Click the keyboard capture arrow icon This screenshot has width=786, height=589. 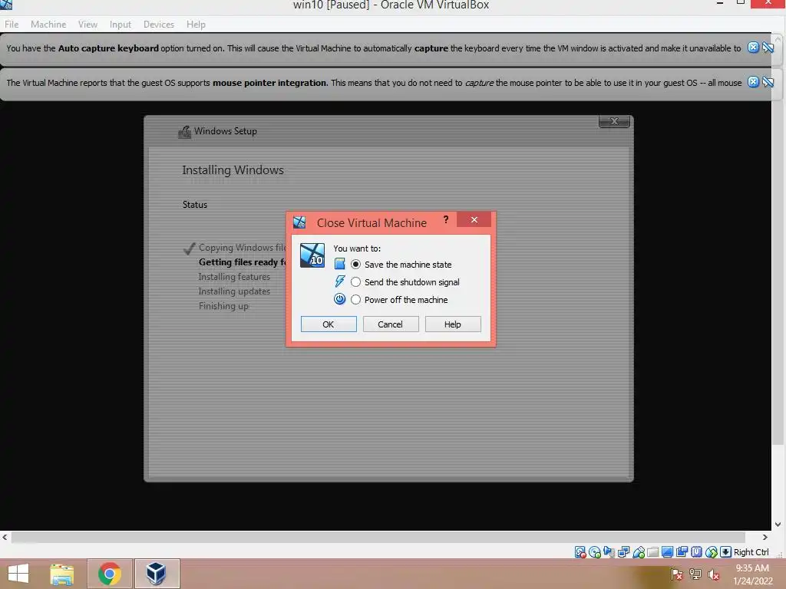click(725, 552)
